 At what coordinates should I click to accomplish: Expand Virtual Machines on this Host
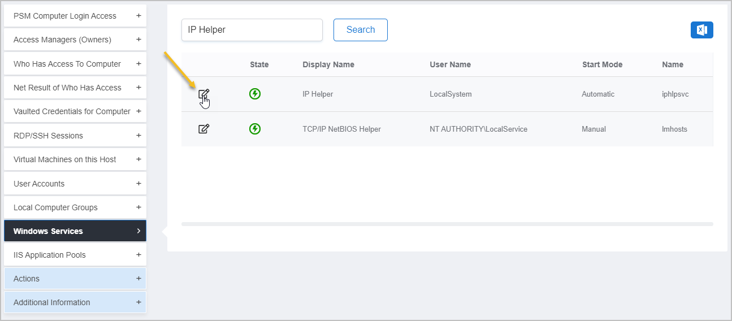(75, 159)
